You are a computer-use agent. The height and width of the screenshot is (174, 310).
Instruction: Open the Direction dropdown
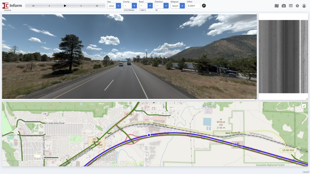click(166, 6)
